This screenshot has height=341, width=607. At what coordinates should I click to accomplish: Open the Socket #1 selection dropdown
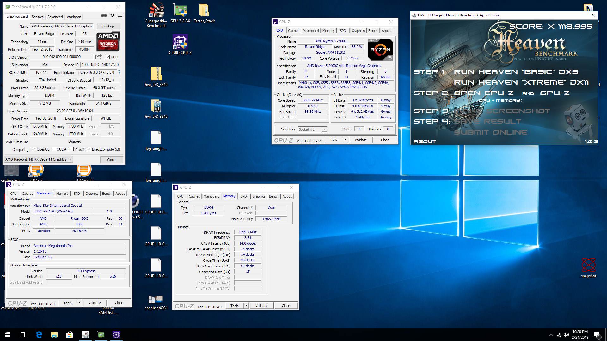tap(312, 129)
